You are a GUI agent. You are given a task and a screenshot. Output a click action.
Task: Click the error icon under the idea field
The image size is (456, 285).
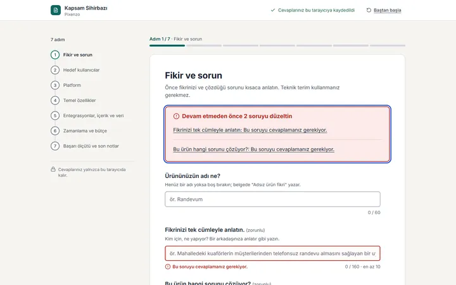coord(168,267)
